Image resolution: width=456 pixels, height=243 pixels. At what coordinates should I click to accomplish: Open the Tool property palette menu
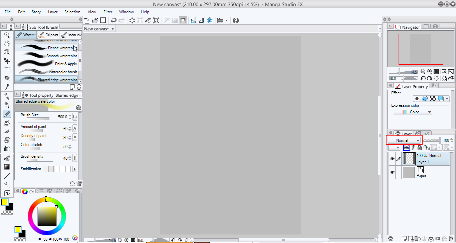click(x=17, y=95)
